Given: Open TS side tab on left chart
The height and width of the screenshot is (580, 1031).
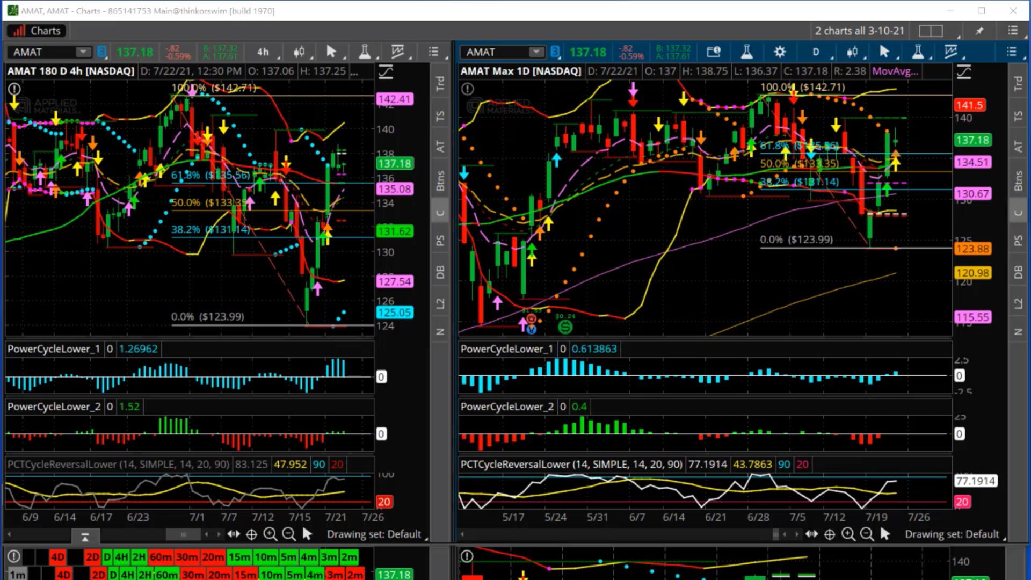Looking at the screenshot, I should tap(440, 116).
